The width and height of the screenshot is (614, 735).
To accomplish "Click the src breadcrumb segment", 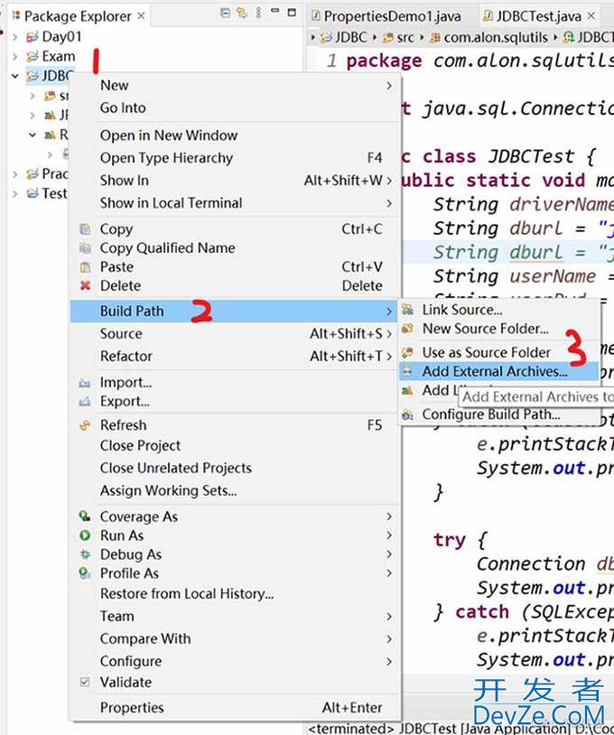I will 405,37.
